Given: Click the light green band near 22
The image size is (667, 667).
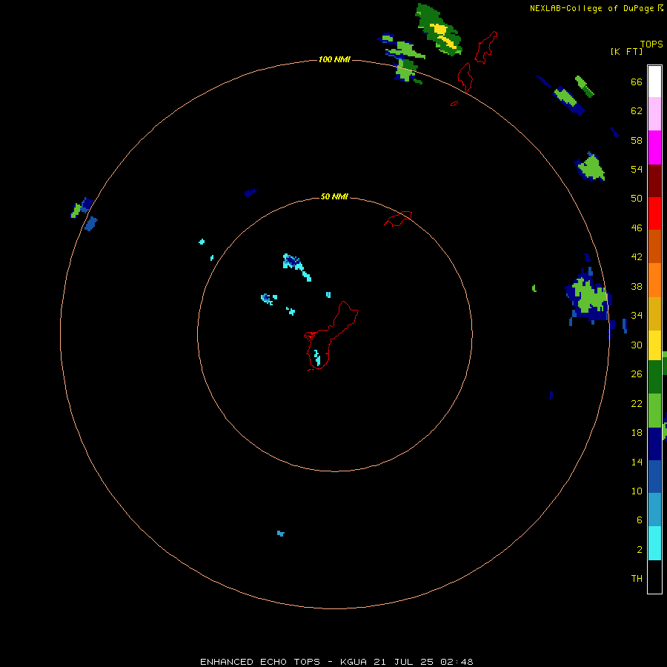Looking at the screenshot, I should point(654,411).
